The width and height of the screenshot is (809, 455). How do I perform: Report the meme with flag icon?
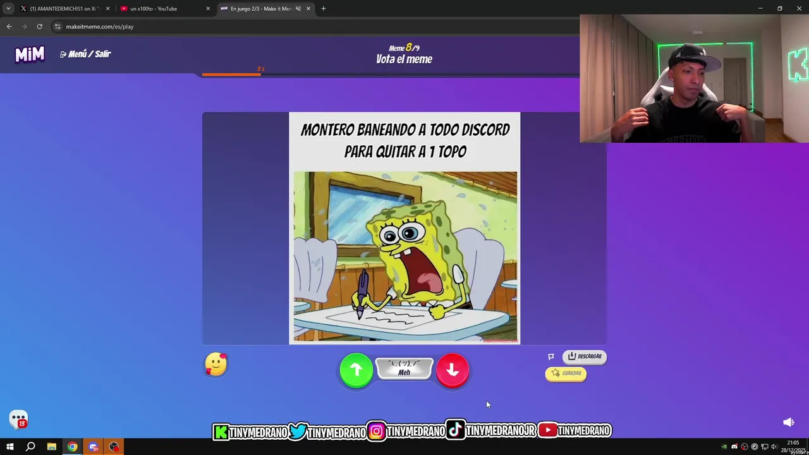coord(551,356)
